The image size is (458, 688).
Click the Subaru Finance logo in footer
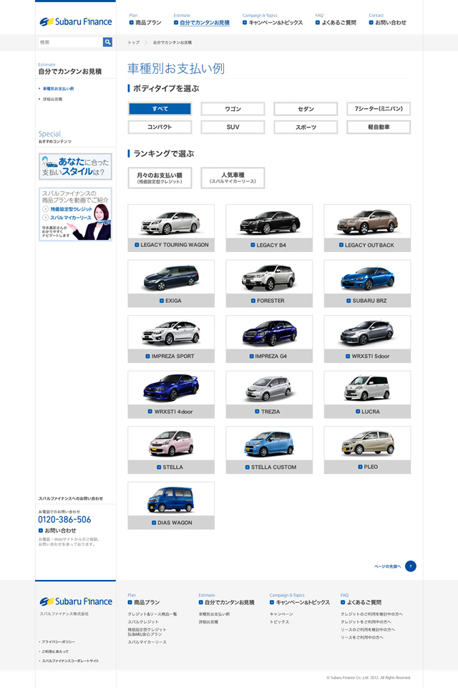pyautogui.click(x=76, y=601)
